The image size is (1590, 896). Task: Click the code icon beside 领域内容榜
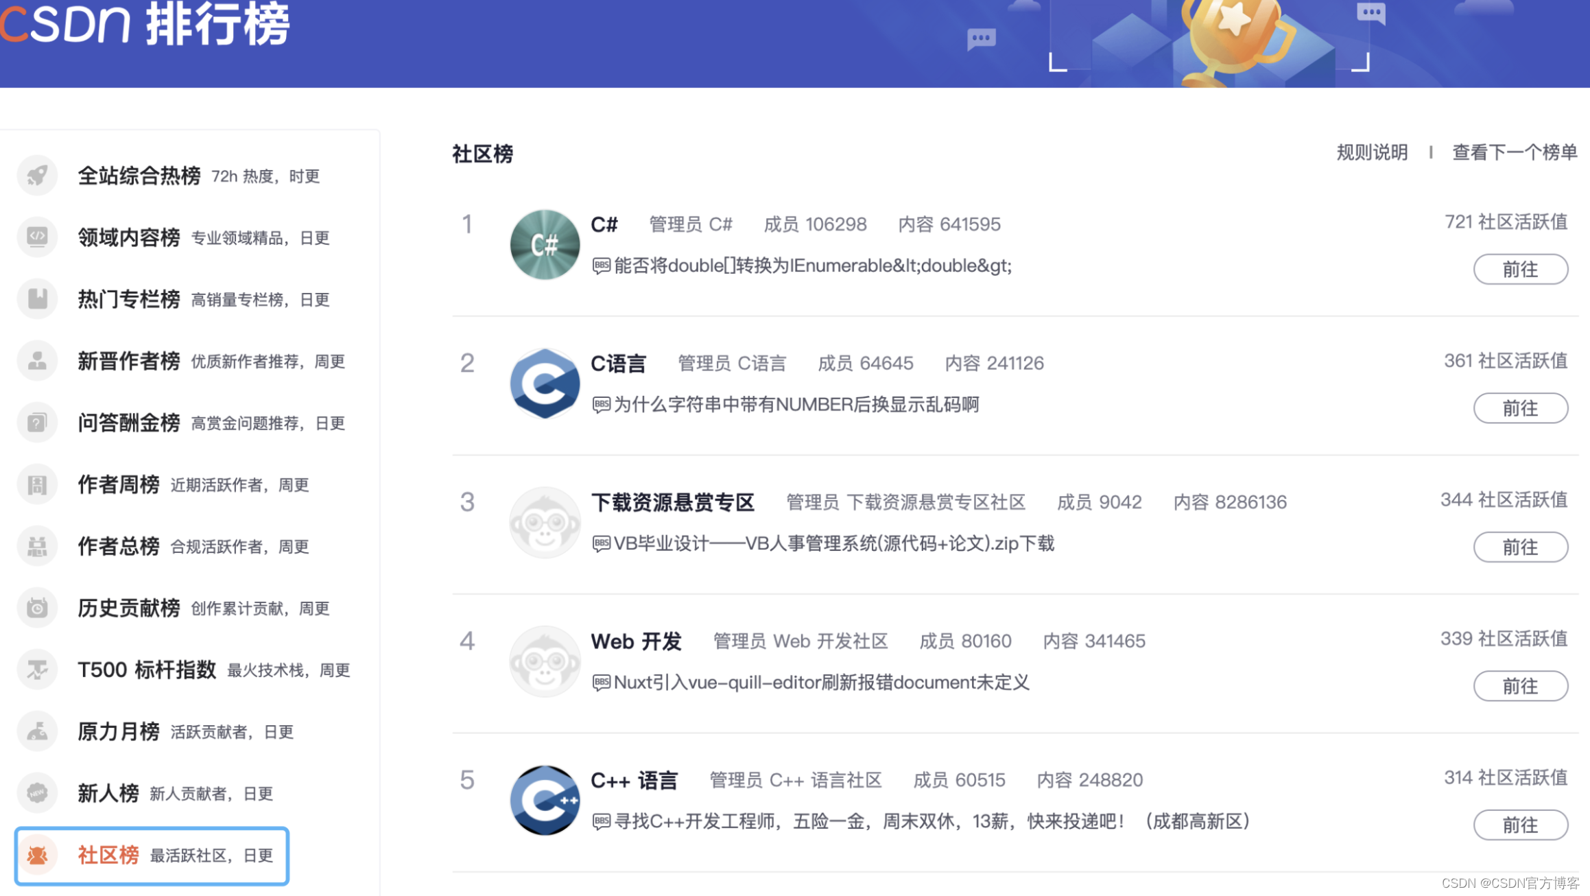(x=37, y=237)
